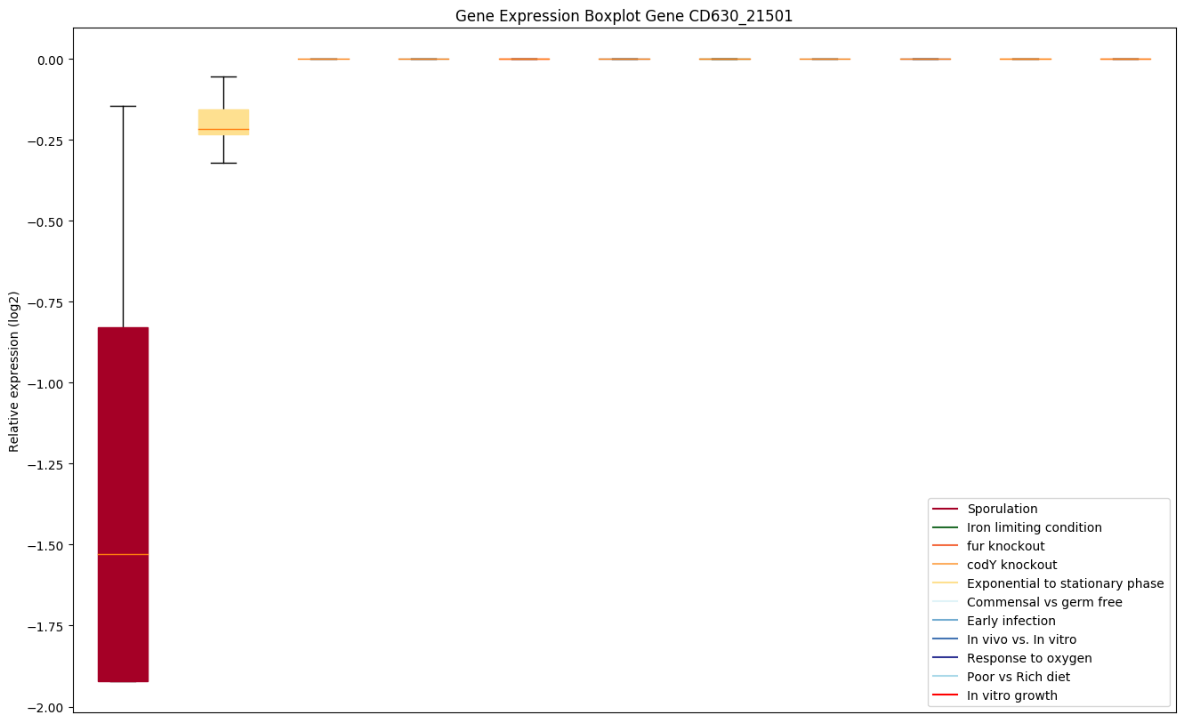The height and width of the screenshot is (723, 1184).
Task: Select Iron limiting condition in the legend
Action: click(x=1034, y=527)
